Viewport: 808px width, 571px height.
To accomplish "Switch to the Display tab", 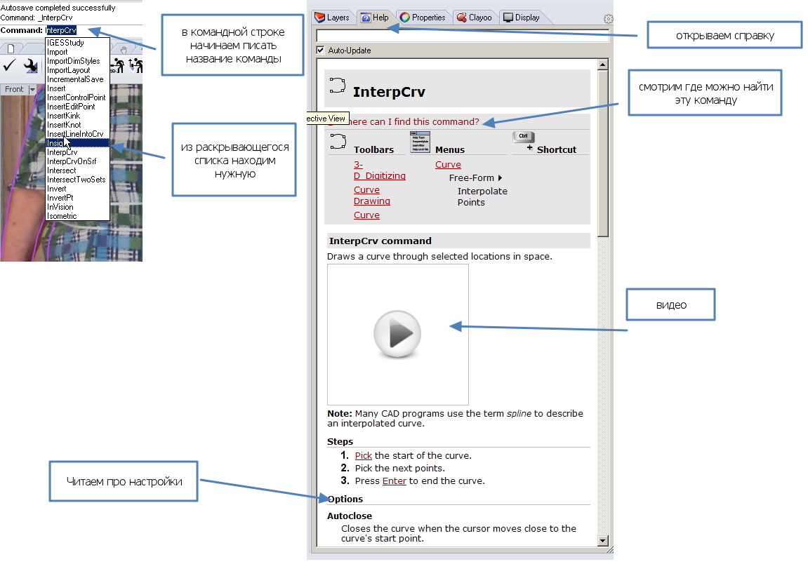I will click(522, 18).
